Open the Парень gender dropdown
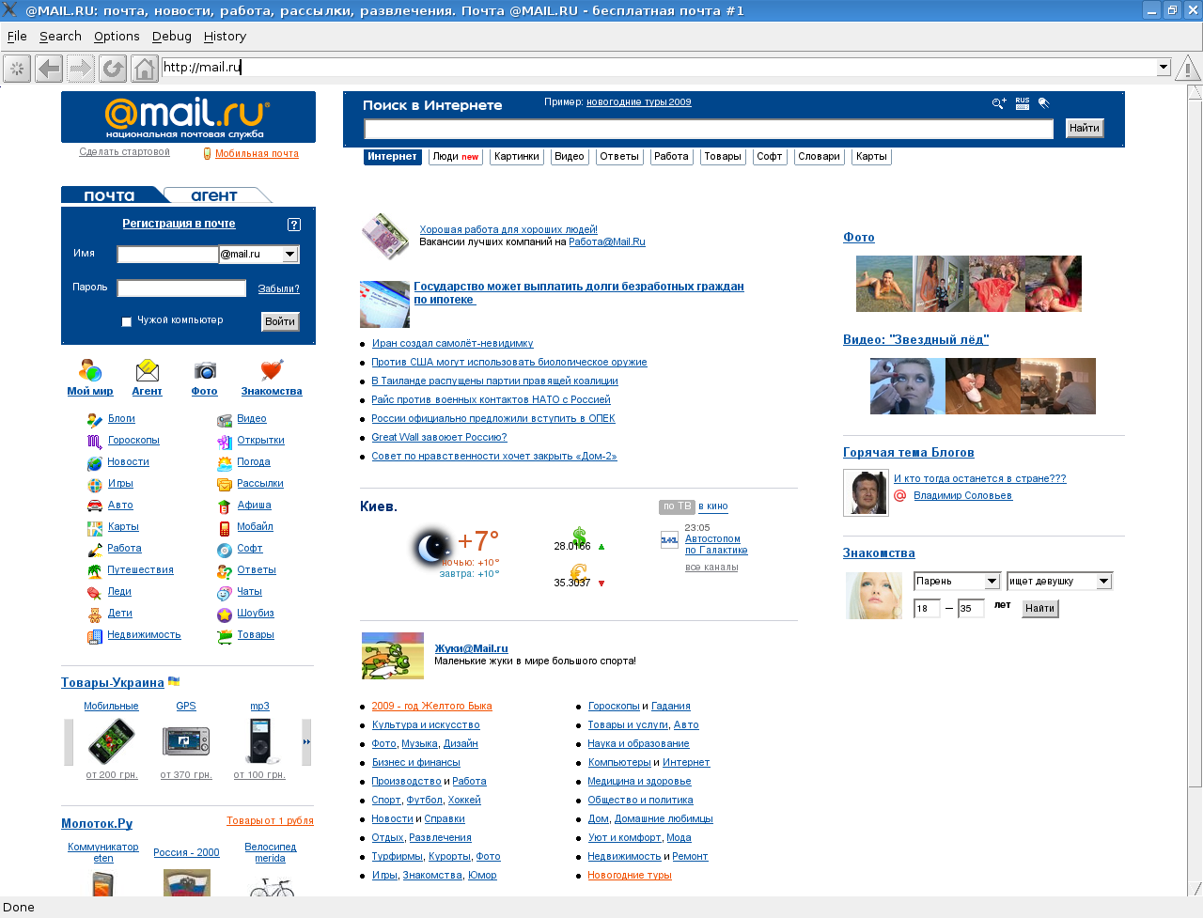Screen dimensions: 1203x918 pos(992,582)
